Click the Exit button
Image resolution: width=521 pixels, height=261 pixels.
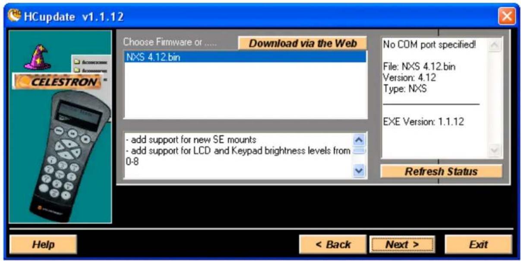478,245
